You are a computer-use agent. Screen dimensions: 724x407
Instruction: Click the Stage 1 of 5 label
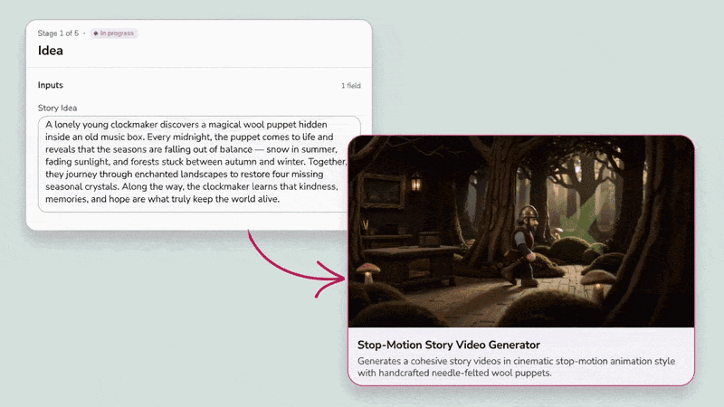point(58,33)
